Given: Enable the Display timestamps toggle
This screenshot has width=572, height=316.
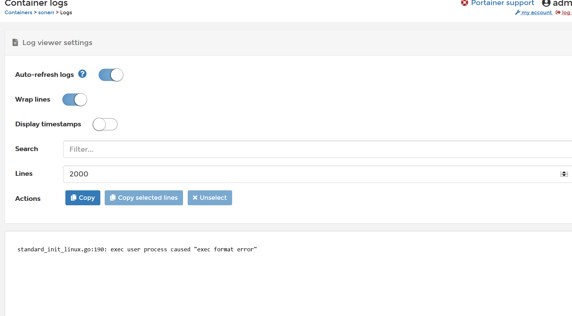Looking at the screenshot, I should click(105, 124).
